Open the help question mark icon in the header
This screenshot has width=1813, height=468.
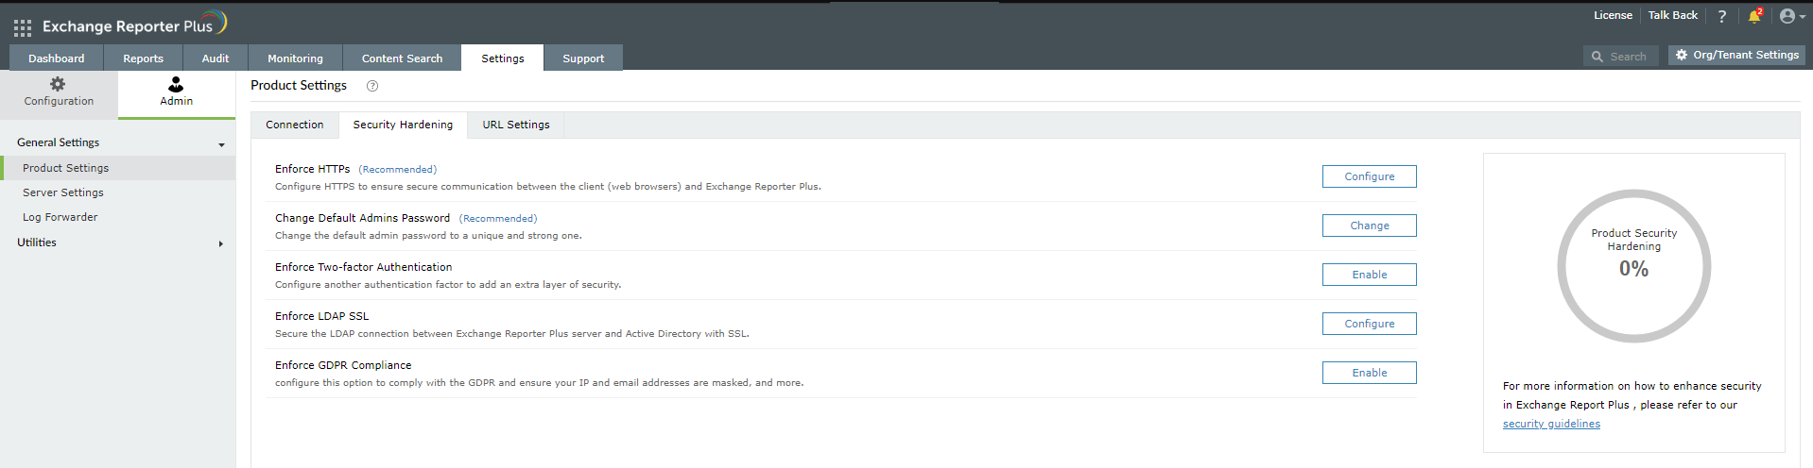pos(1721,16)
